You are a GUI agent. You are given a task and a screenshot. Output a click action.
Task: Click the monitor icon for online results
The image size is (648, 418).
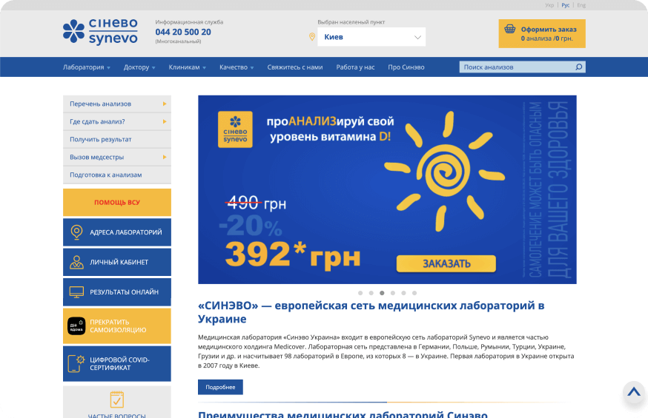76,291
